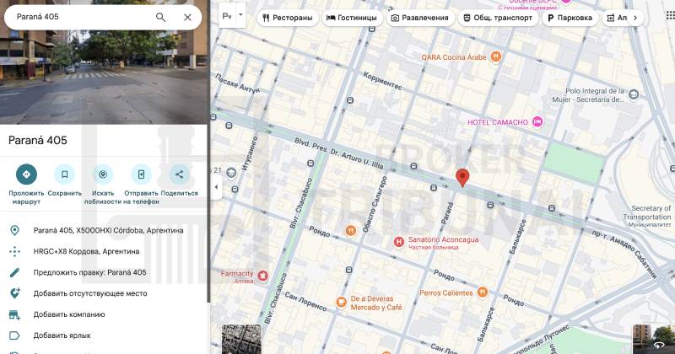This screenshot has width=675, height=354.
Task: Select Perros Calientes restaurant marker
Action: [483, 292]
